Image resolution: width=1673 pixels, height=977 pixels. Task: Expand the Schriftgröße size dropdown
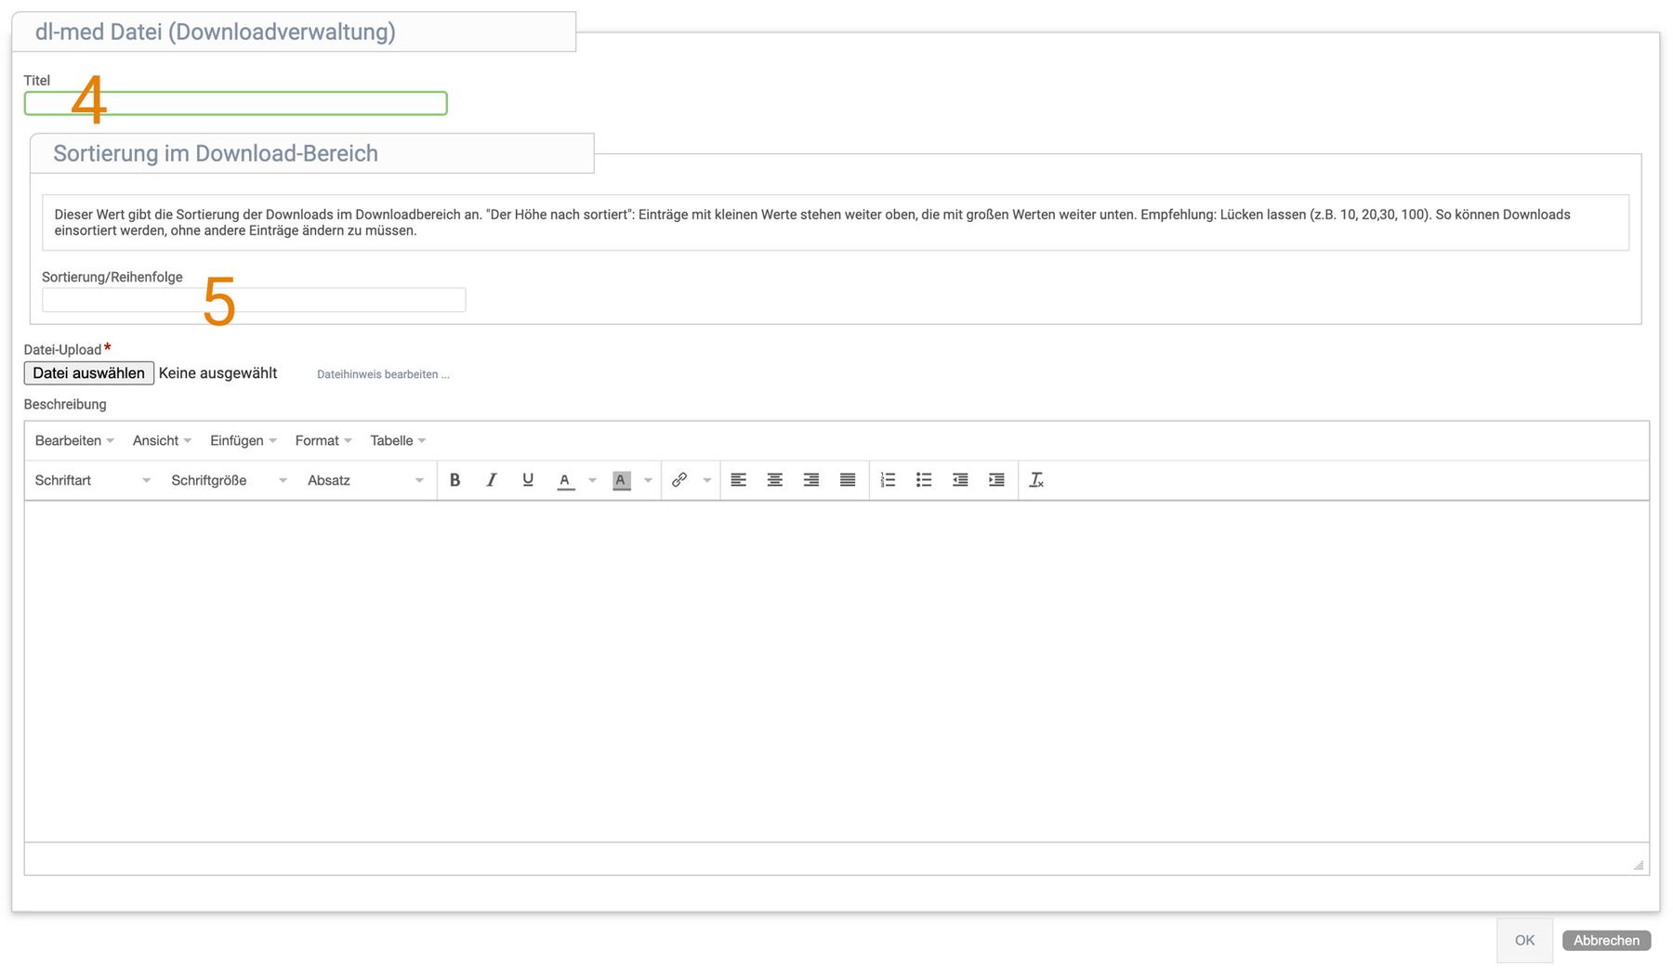[229, 480]
